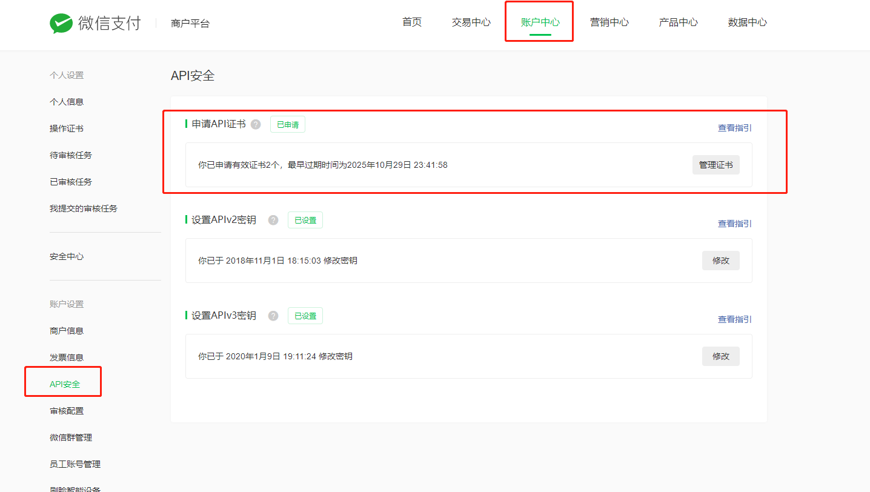Open 查看指引 link for API certificate

(x=734, y=128)
